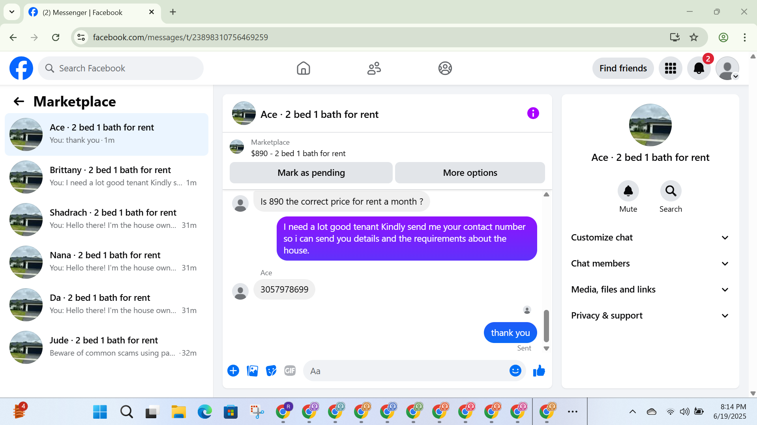Open the account profile avatar menu
The image size is (757, 425).
coord(727,68)
